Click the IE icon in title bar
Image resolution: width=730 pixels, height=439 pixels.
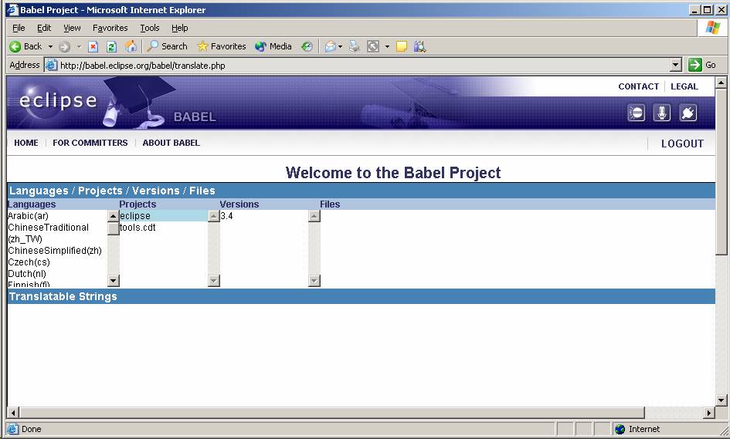click(12, 10)
